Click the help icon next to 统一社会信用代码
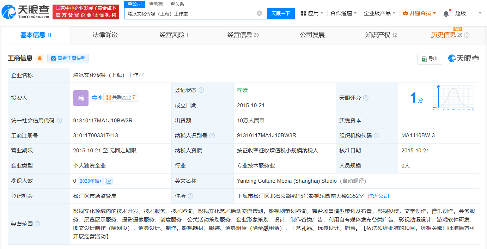 tap(59, 121)
